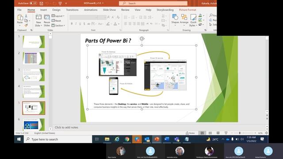Click the Search box in title bar

pos(153,3)
